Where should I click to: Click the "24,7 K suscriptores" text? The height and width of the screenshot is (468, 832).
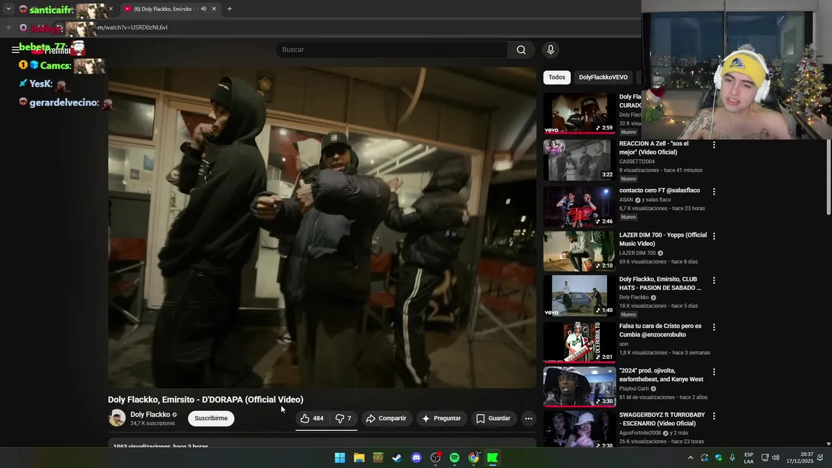(x=152, y=424)
